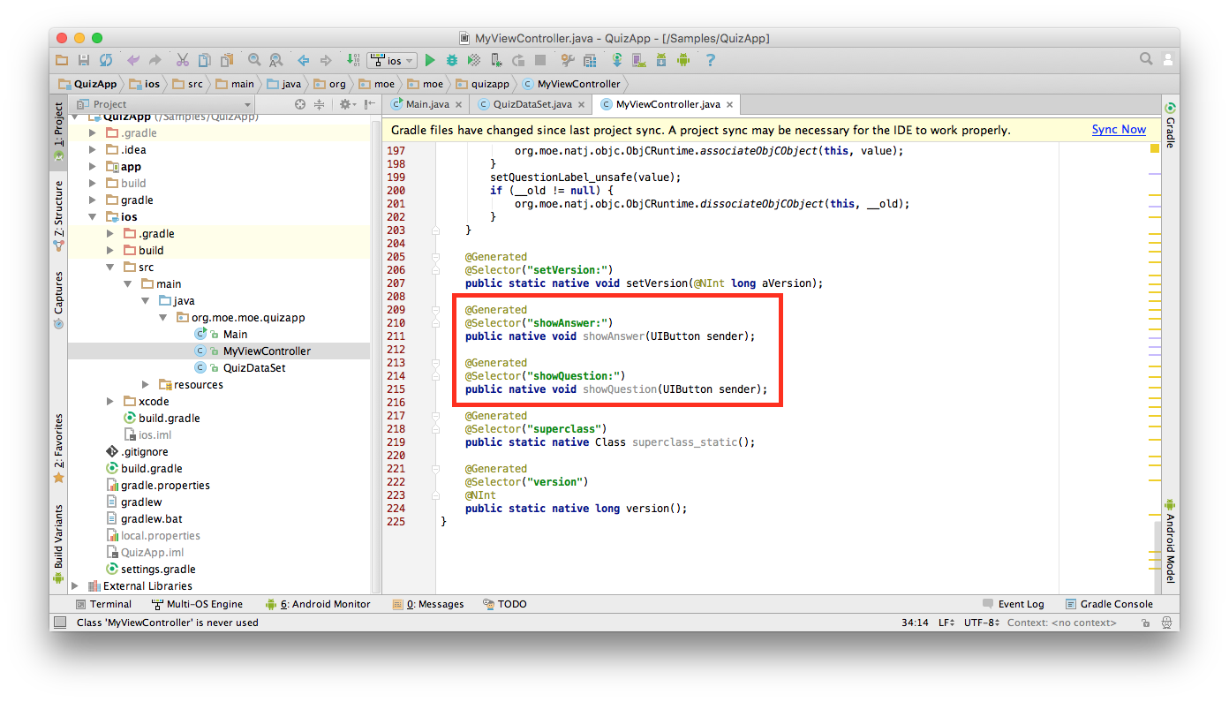The height and width of the screenshot is (702, 1229).
Task: Click Collapse All icon in Project panel header
Action: (320, 104)
